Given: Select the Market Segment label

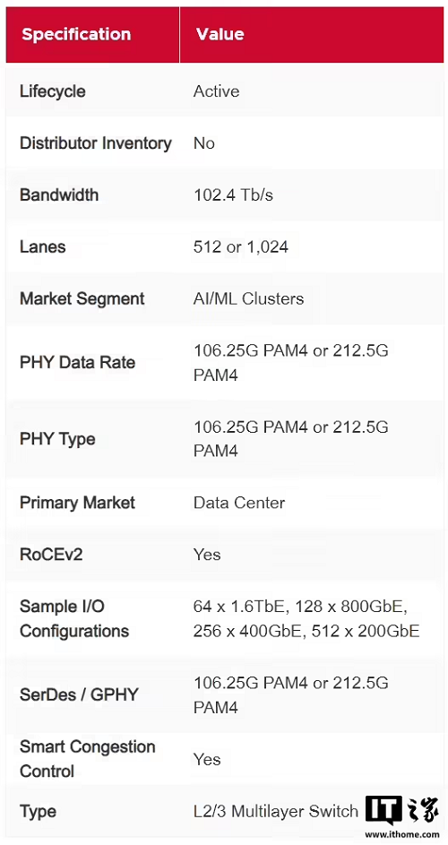Looking at the screenshot, I should (82, 299).
